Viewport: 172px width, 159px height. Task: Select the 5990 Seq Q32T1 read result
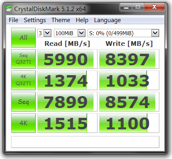click(67, 59)
